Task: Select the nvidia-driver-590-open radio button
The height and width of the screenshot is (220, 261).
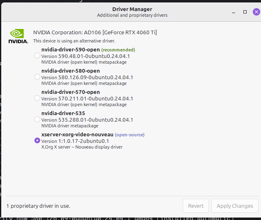Action: 37,56
